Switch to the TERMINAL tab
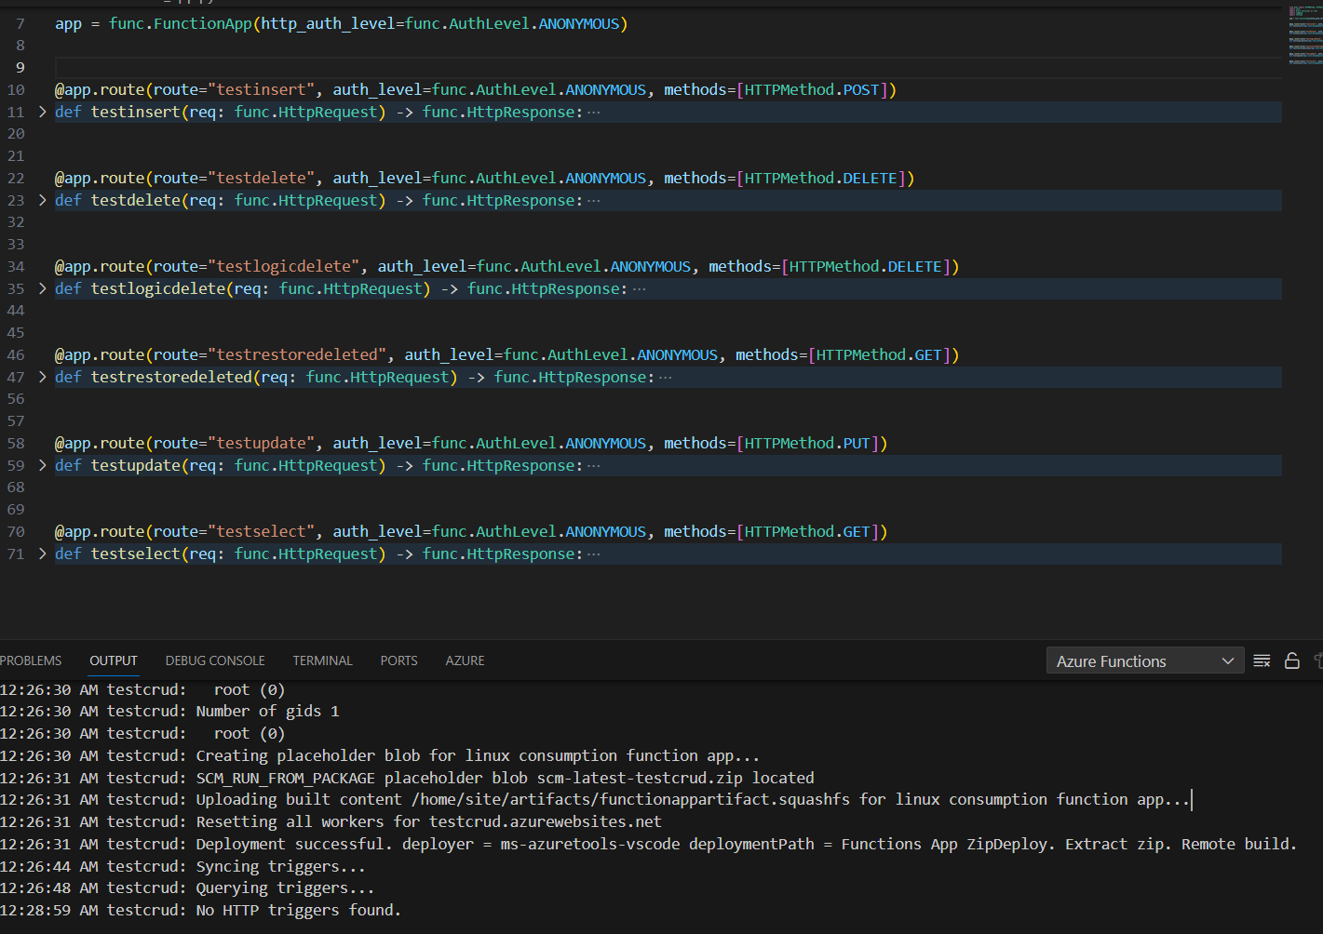The width and height of the screenshot is (1323, 934). coord(322,660)
